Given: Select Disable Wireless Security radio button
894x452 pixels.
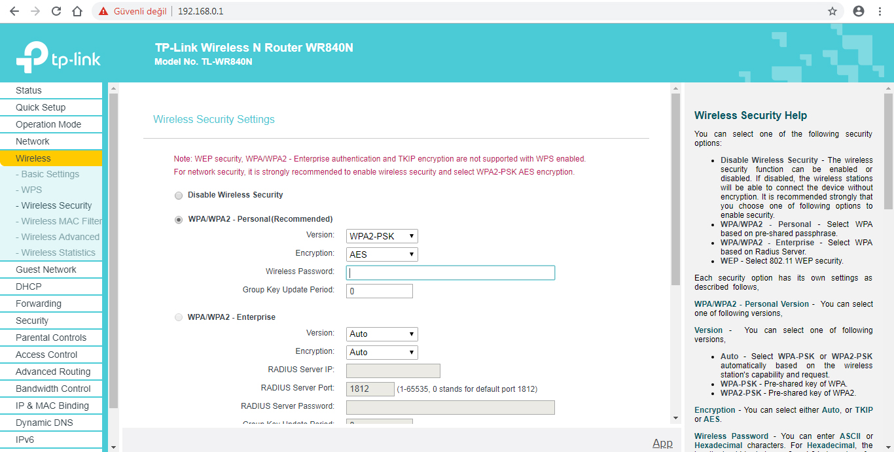Looking at the screenshot, I should pos(179,196).
